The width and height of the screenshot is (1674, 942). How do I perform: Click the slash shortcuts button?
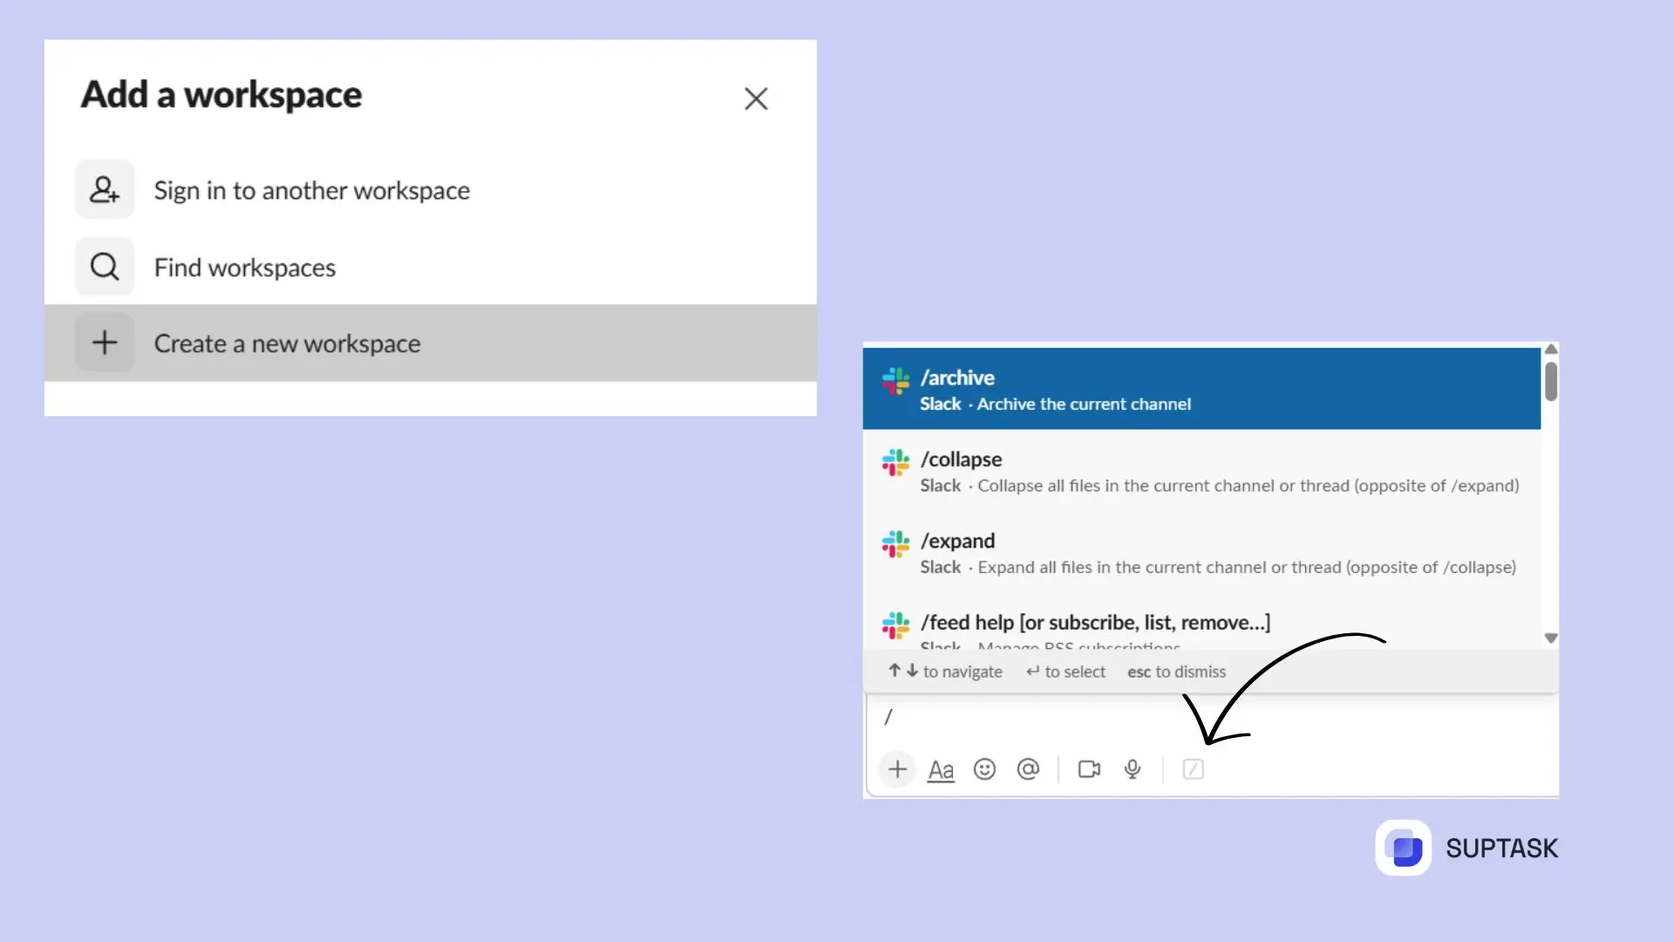(x=1193, y=769)
